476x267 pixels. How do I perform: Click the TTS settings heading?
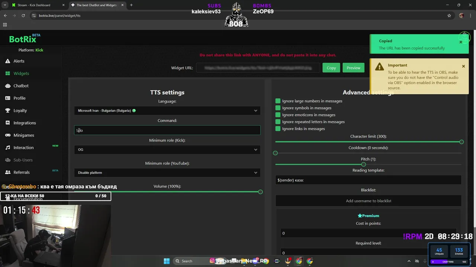(x=167, y=92)
